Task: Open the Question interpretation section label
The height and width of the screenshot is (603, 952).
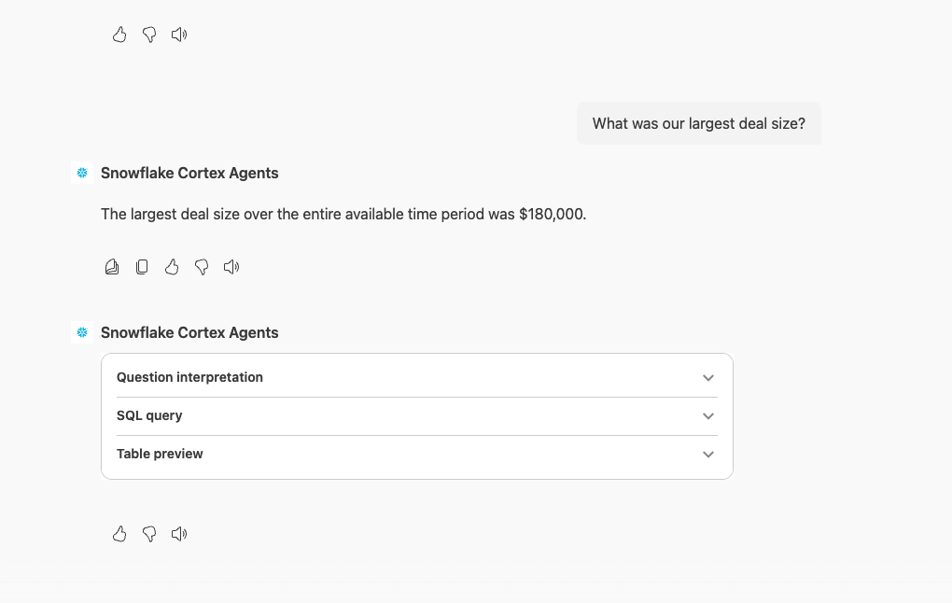Action: click(x=189, y=377)
